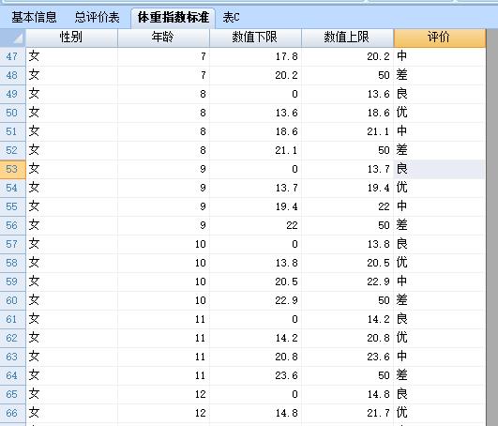Select the 性别 cell 女 in row 50

71,113
